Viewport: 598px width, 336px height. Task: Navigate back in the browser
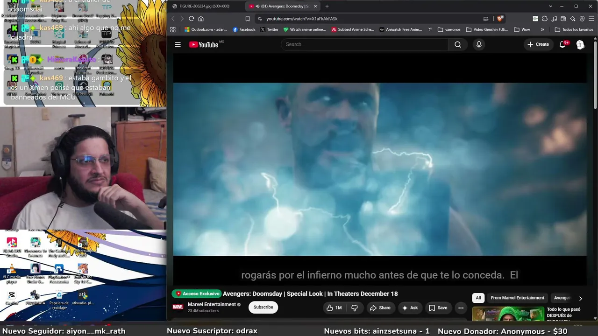(173, 19)
